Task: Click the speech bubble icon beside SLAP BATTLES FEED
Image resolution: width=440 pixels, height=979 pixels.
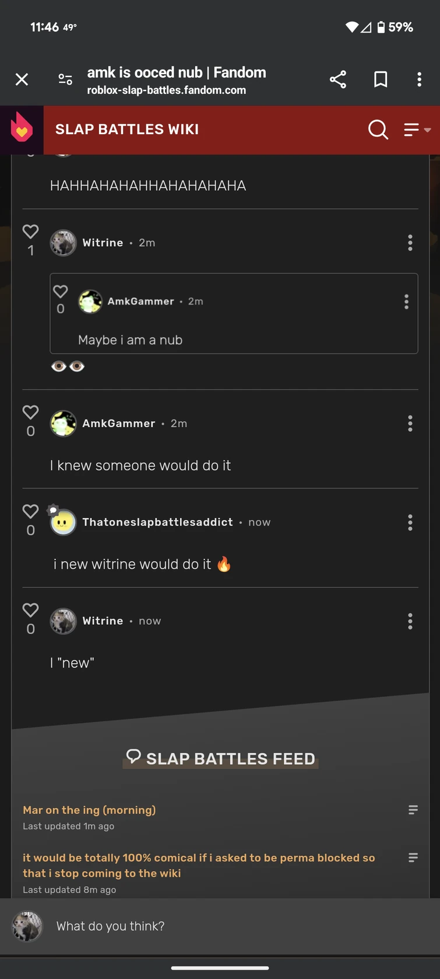Action: (x=134, y=756)
